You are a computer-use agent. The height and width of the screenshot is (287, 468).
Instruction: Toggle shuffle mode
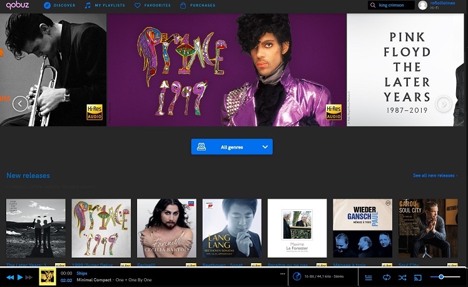[x=402, y=278]
